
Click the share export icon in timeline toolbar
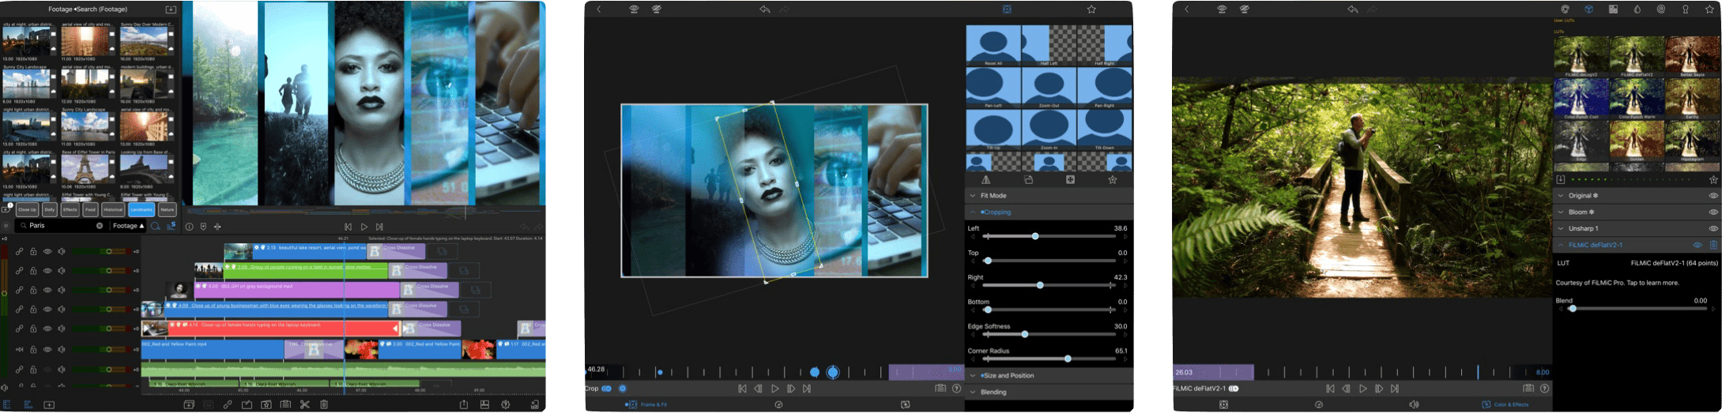click(x=464, y=405)
